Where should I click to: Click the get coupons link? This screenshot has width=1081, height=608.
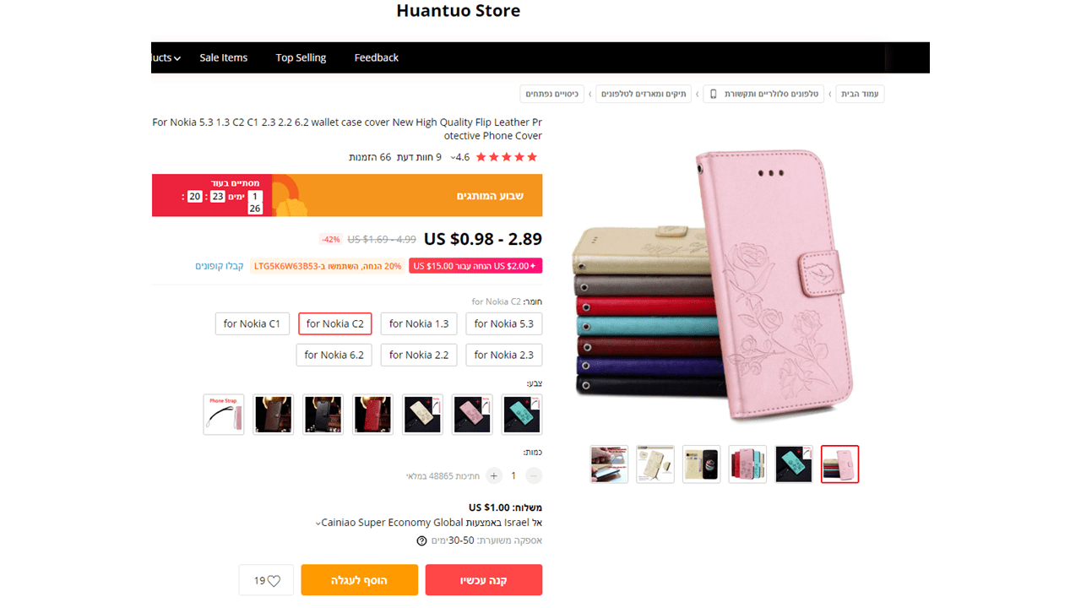[220, 266]
